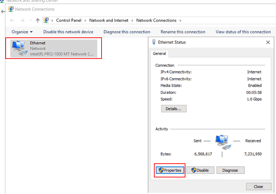Open the Details... button
Image resolution: width=276 pixels, height=194 pixels.
[x=174, y=109]
